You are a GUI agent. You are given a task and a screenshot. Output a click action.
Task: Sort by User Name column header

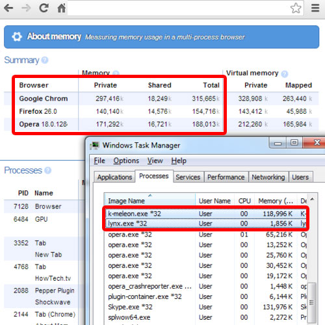pyautogui.click(x=214, y=201)
